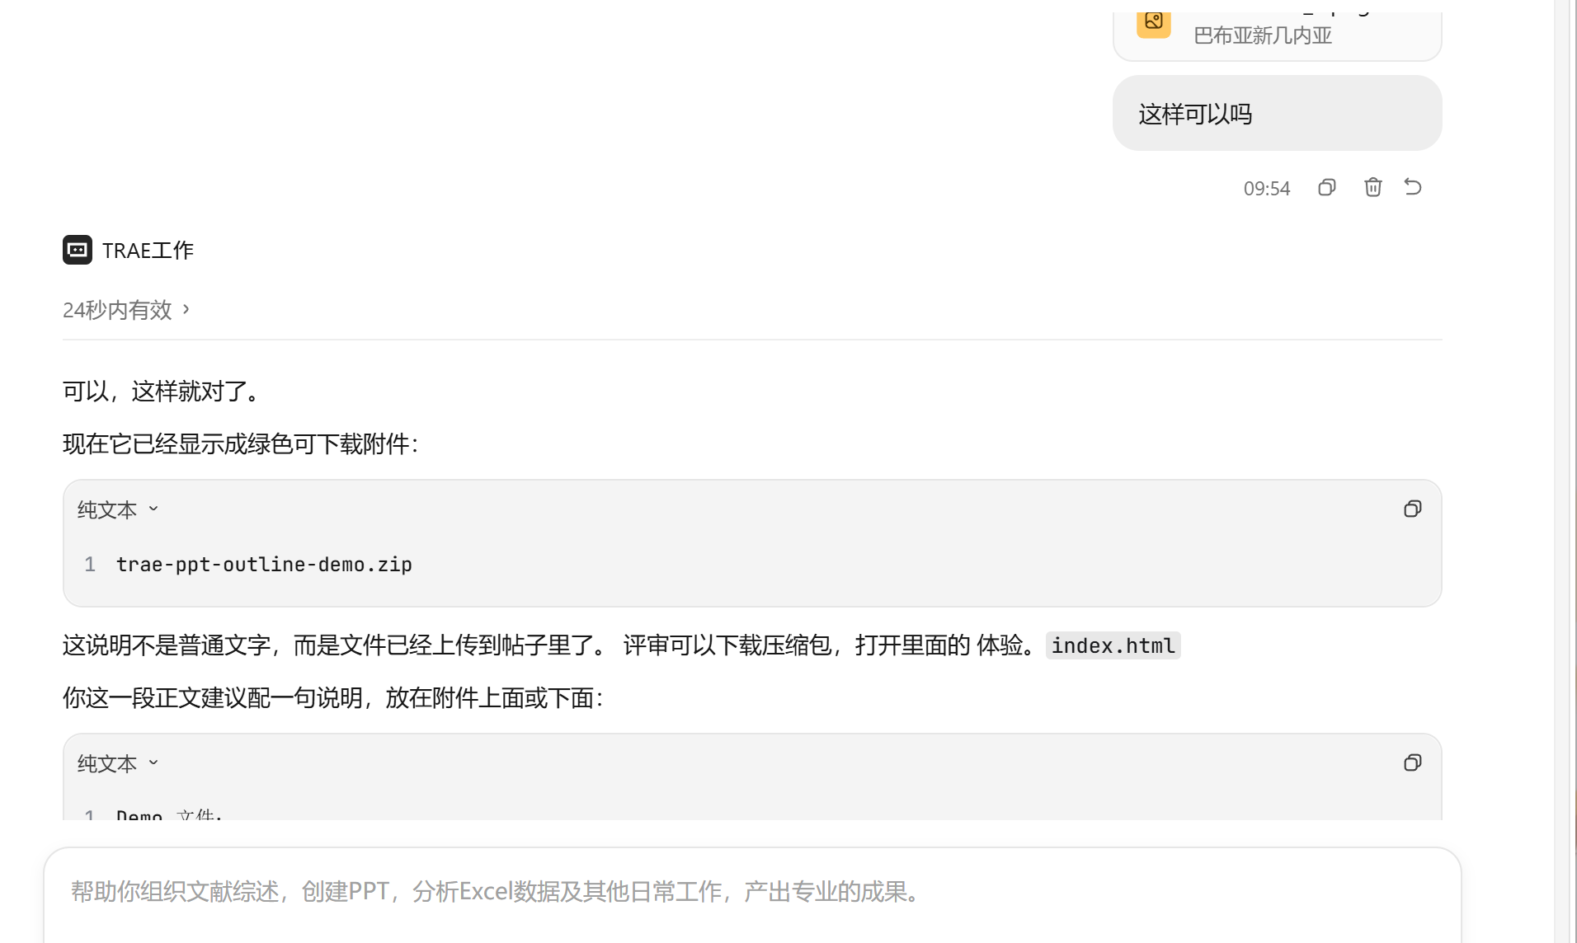
Task: Focus the message input box at bottom
Action: coord(752,894)
